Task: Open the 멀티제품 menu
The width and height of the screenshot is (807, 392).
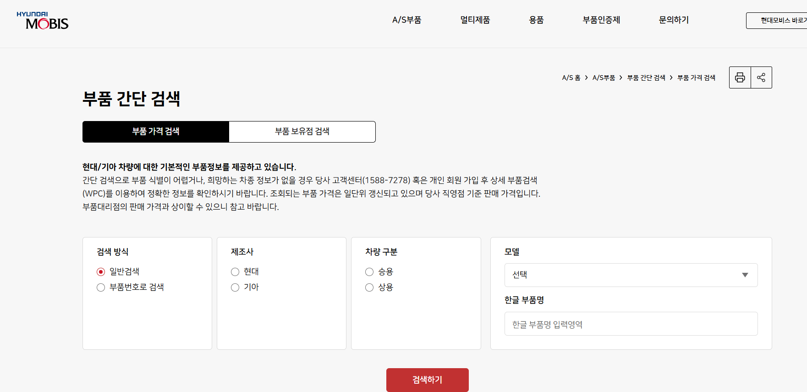Action: pos(475,20)
